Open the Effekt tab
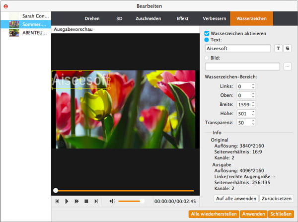The image size is (298, 222). click(182, 18)
